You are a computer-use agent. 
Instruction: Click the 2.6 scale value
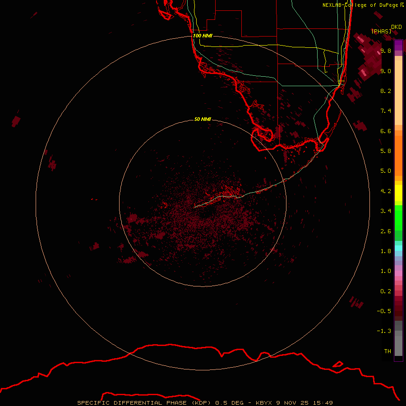coord(386,231)
